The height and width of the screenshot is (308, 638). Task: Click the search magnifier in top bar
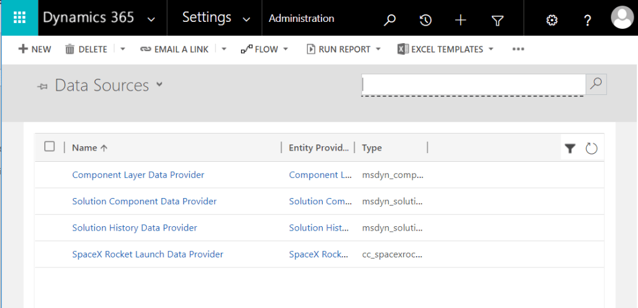pyautogui.click(x=390, y=20)
